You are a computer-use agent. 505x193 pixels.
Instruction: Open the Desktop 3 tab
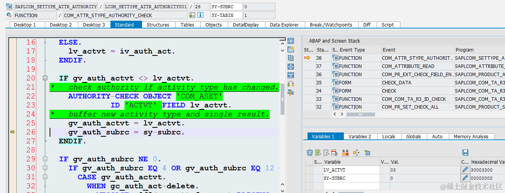pos(94,25)
